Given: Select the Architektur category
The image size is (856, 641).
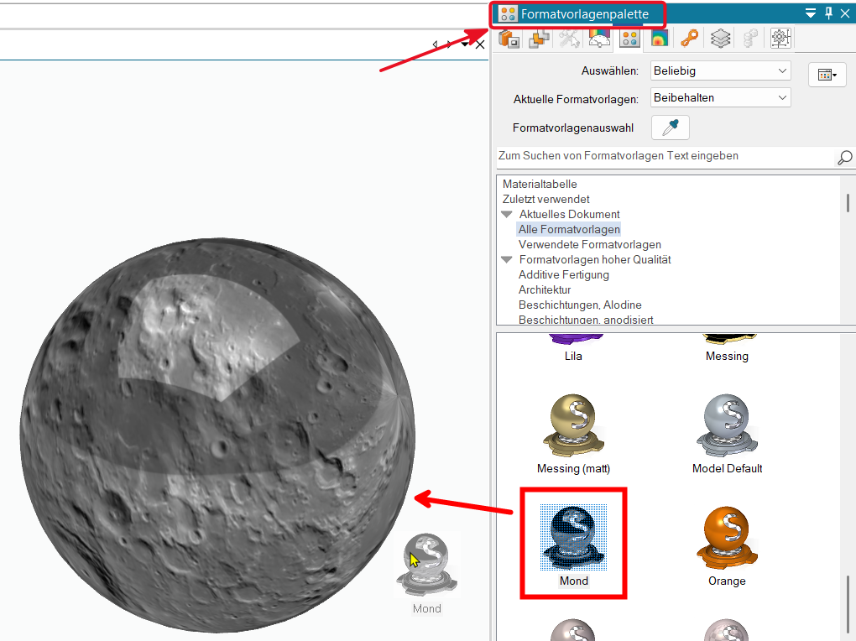Looking at the screenshot, I should click(x=545, y=290).
